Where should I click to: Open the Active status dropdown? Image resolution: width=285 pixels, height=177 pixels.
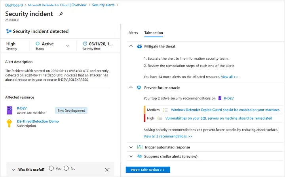[x=68, y=46]
